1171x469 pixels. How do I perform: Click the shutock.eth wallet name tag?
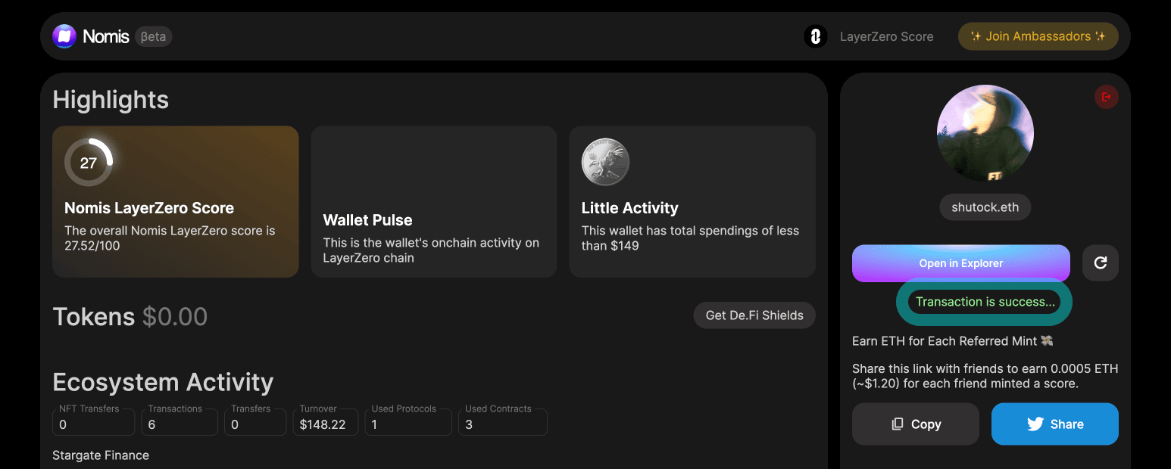coord(985,207)
